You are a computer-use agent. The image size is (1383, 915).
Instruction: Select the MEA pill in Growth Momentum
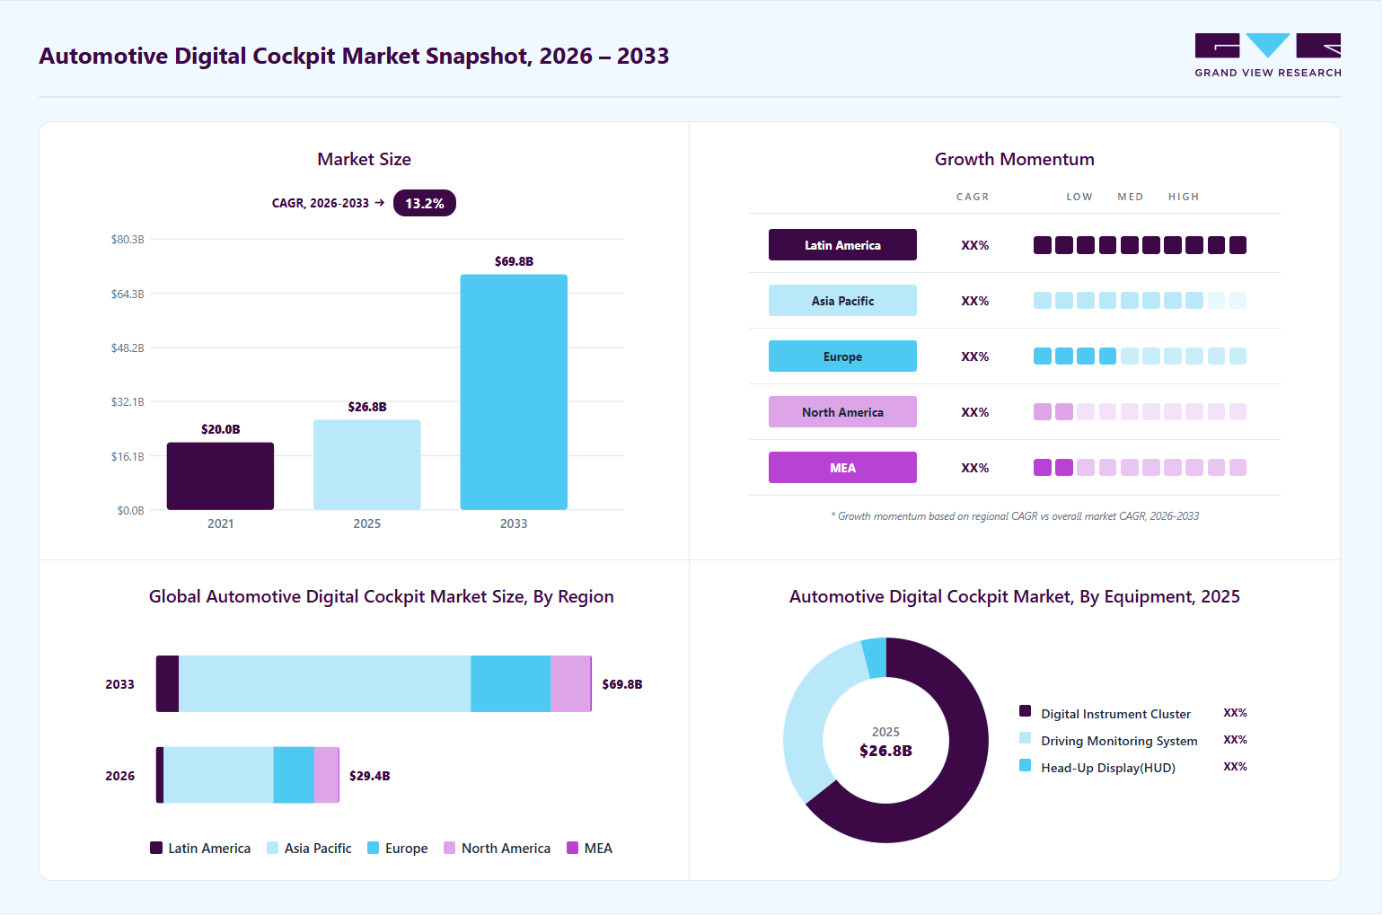pos(842,468)
